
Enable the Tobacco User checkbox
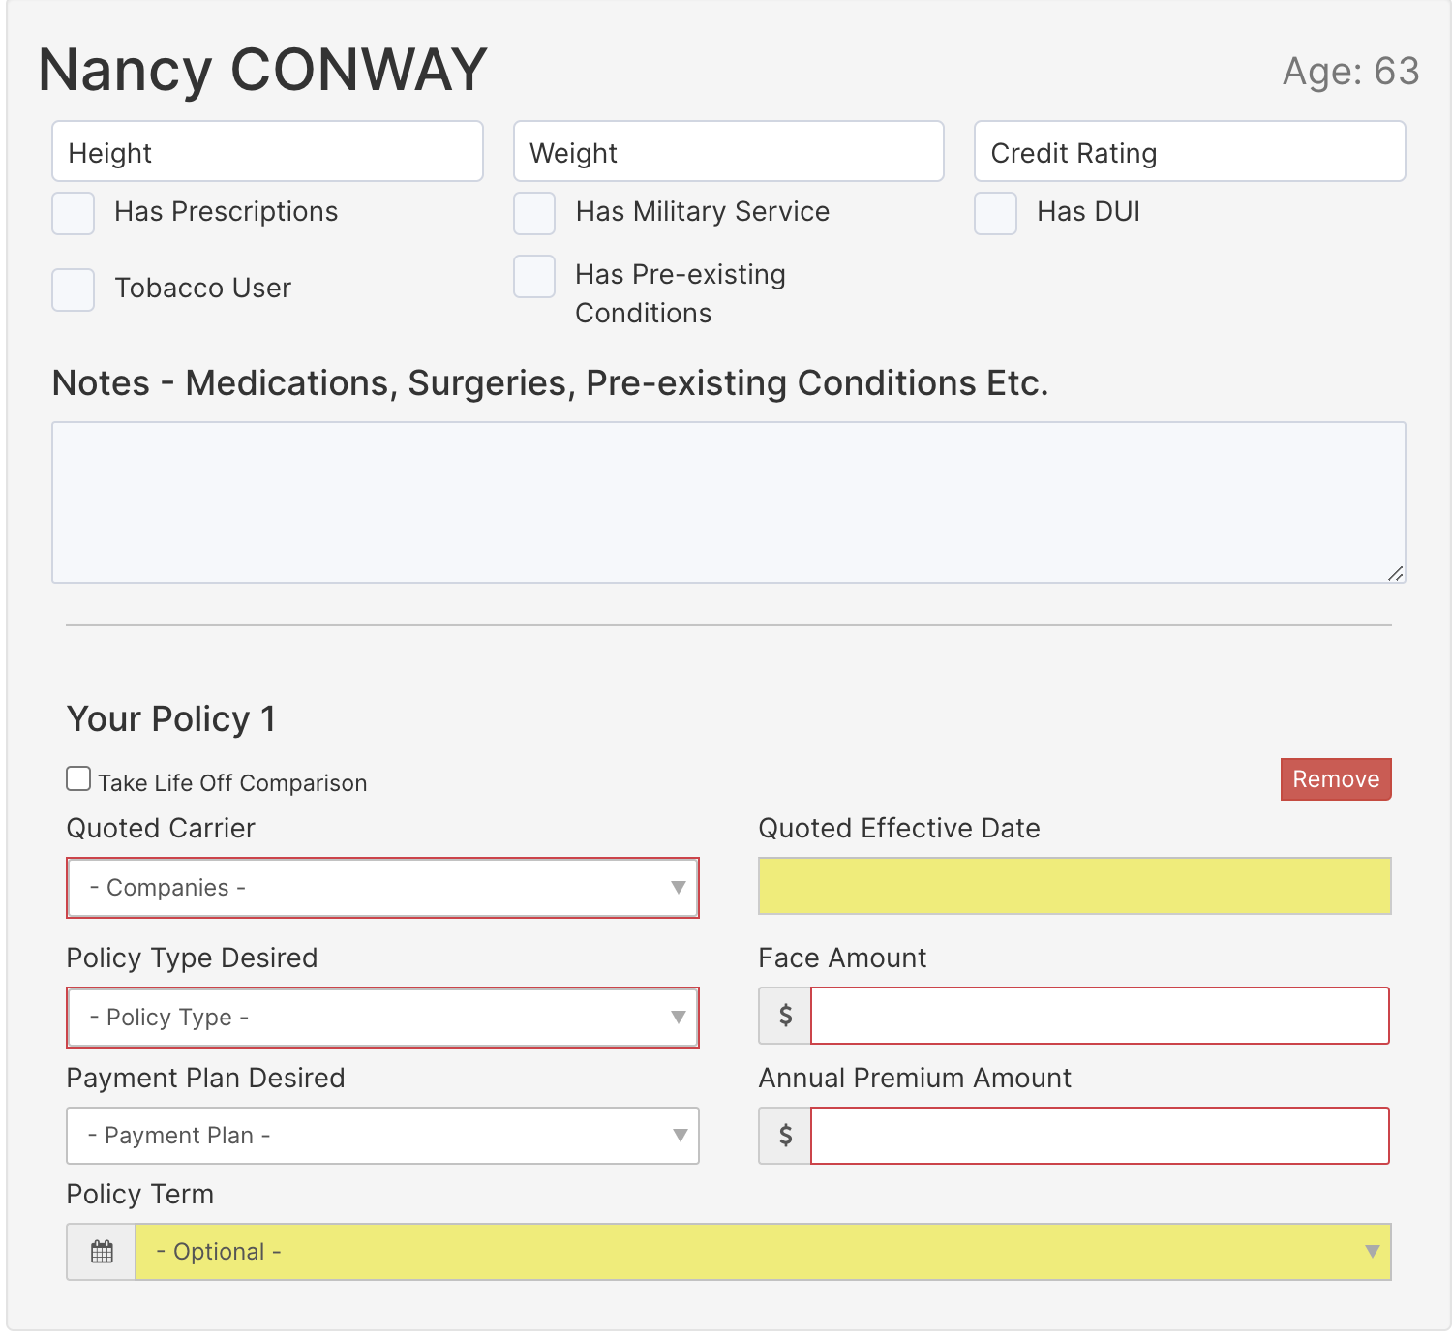click(74, 289)
